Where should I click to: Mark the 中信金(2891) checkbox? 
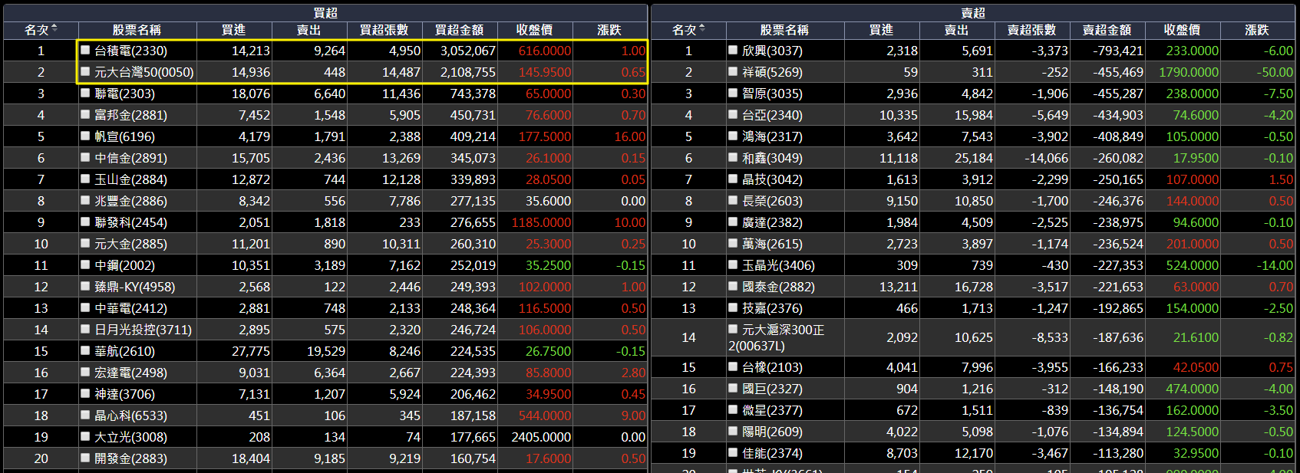(x=86, y=157)
